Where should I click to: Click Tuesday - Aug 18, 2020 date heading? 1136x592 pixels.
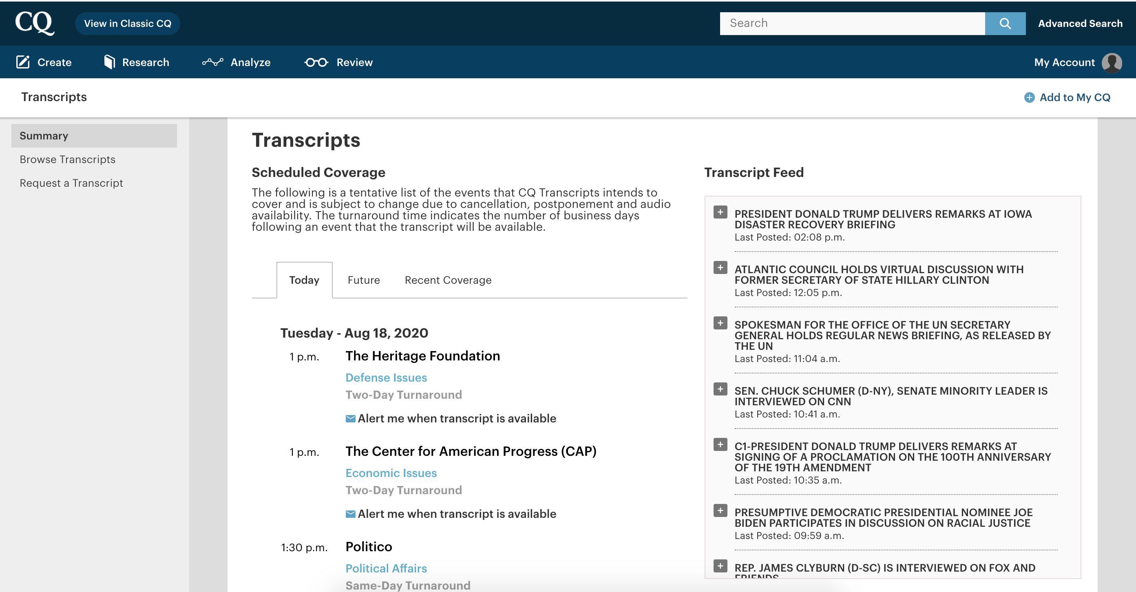(x=354, y=333)
